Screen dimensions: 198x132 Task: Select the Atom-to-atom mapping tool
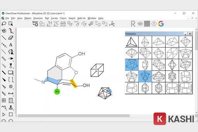(11, 93)
